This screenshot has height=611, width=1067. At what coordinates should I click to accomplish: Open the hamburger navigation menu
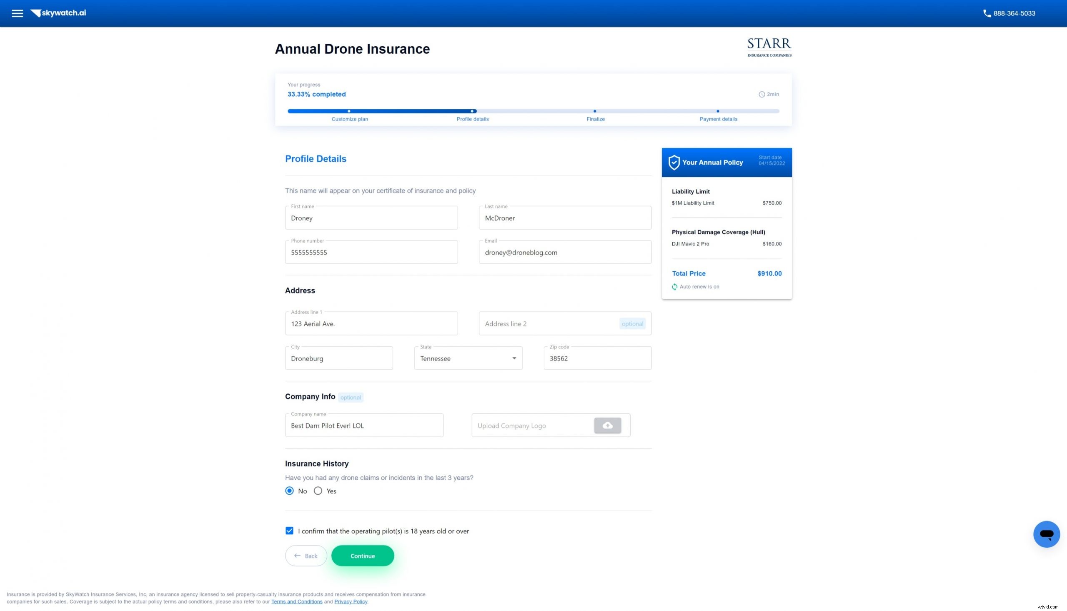pyautogui.click(x=17, y=13)
